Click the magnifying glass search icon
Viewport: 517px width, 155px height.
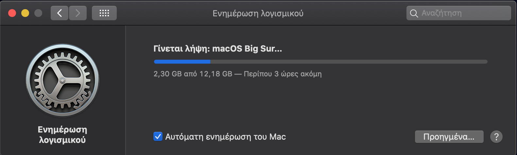414,13
